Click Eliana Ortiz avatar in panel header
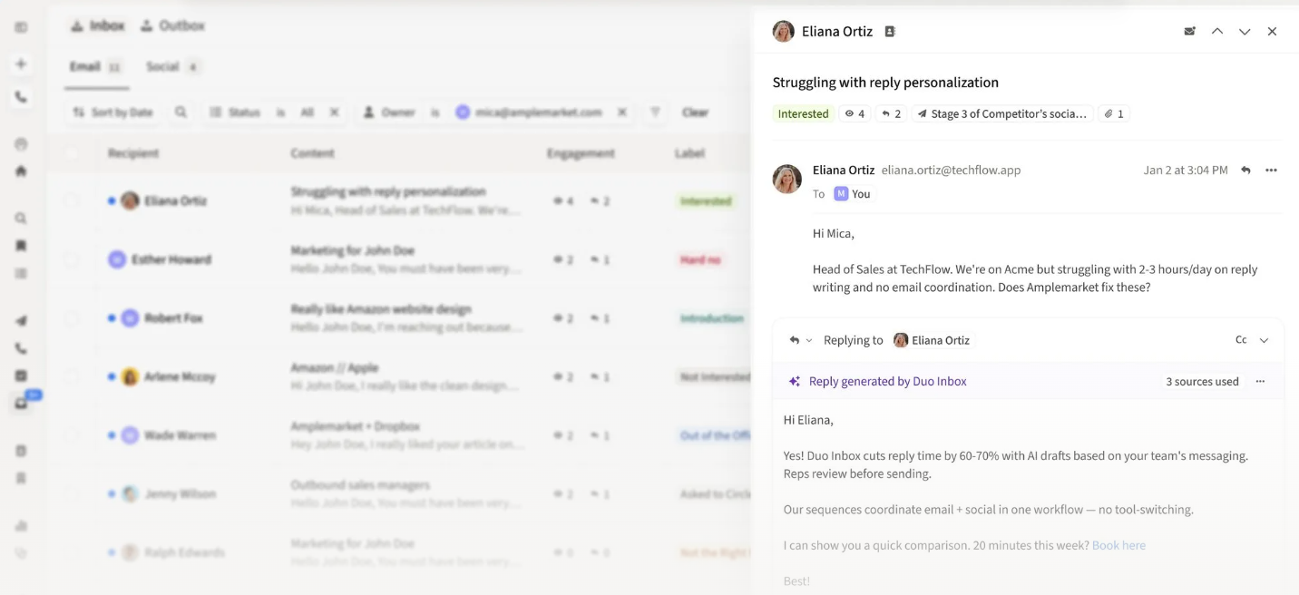 click(x=783, y=31)
